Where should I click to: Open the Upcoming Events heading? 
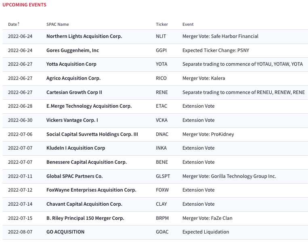pos(24,5)
